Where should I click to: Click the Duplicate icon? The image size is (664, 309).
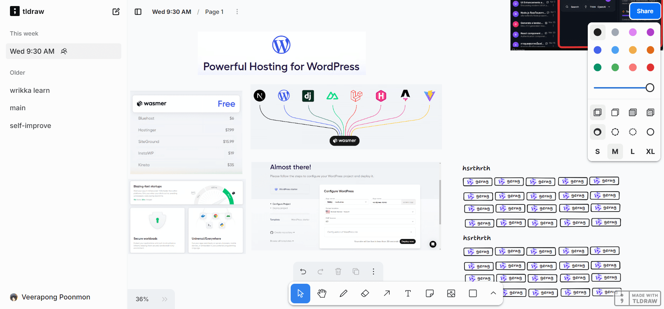coord(356,272)
